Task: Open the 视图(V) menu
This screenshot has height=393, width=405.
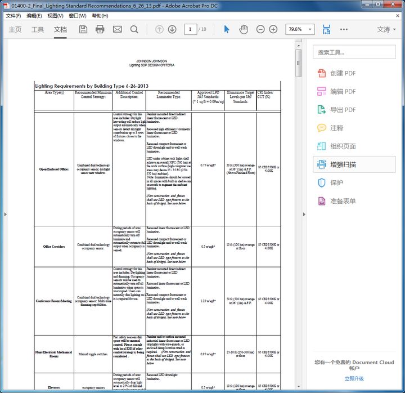Action: pos(55,16)
